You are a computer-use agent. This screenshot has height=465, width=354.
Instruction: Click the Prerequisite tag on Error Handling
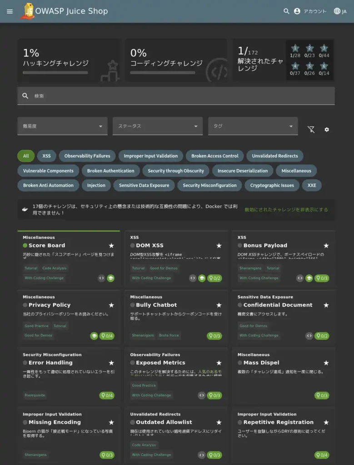pyautogui.click(x=35, y=396)
